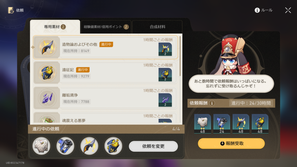
Task: Select the 離垢清浄 assignment row
Action: coord(105,98)
